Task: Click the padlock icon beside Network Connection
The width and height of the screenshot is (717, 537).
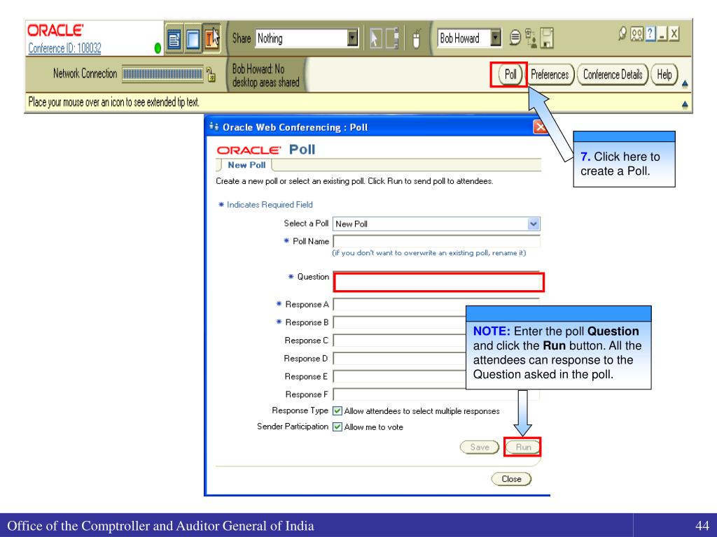Action: tap(211, 74)
